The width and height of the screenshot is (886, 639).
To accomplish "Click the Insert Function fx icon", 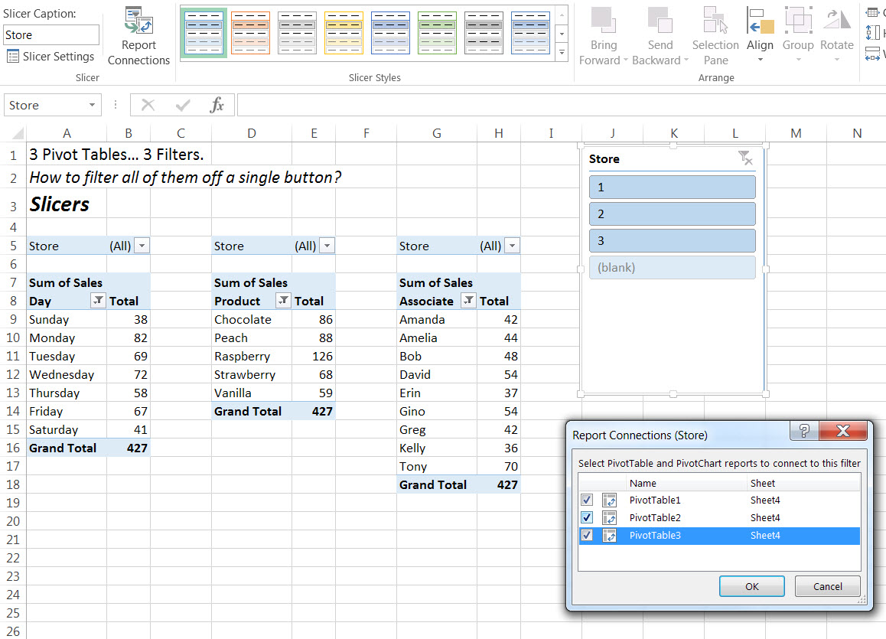I will (x=217, y=106).
